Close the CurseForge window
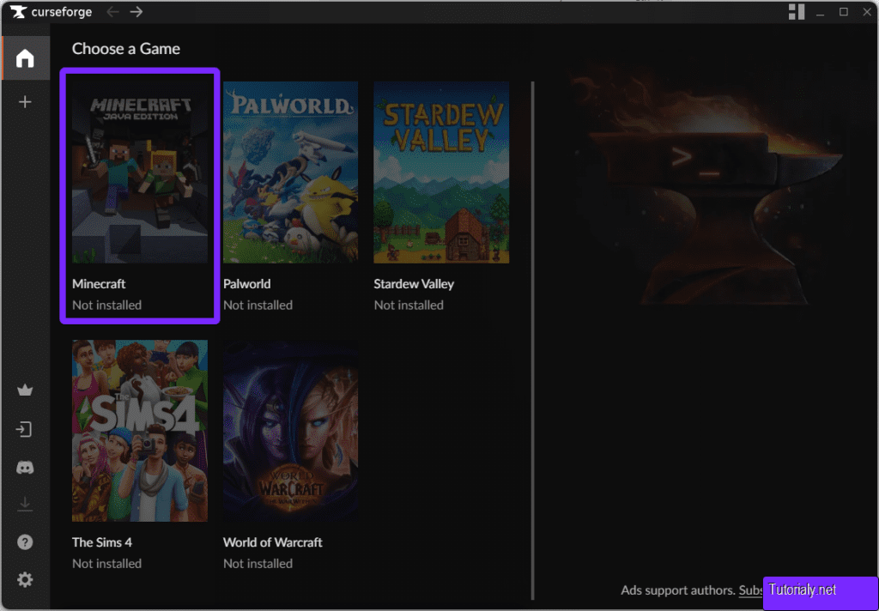This screenshot has height=611, width=879. pyautogui.click(x=867, y=12)
